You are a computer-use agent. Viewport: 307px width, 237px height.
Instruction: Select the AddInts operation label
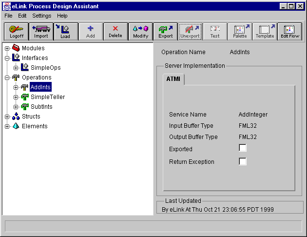click(40, 87)
